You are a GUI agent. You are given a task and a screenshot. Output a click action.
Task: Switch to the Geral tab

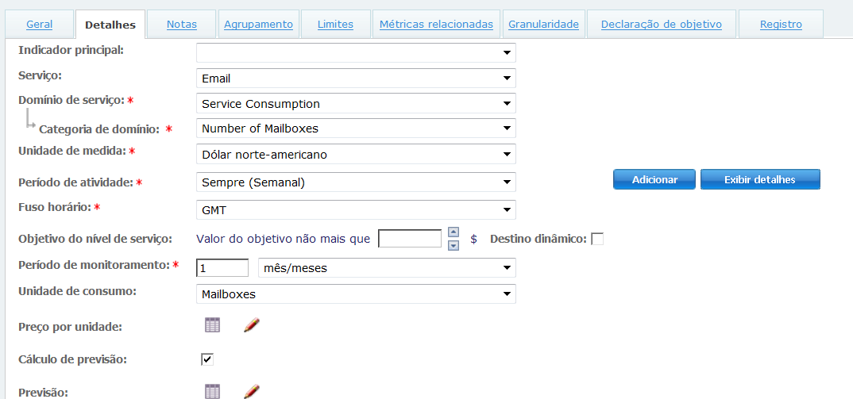40,25
